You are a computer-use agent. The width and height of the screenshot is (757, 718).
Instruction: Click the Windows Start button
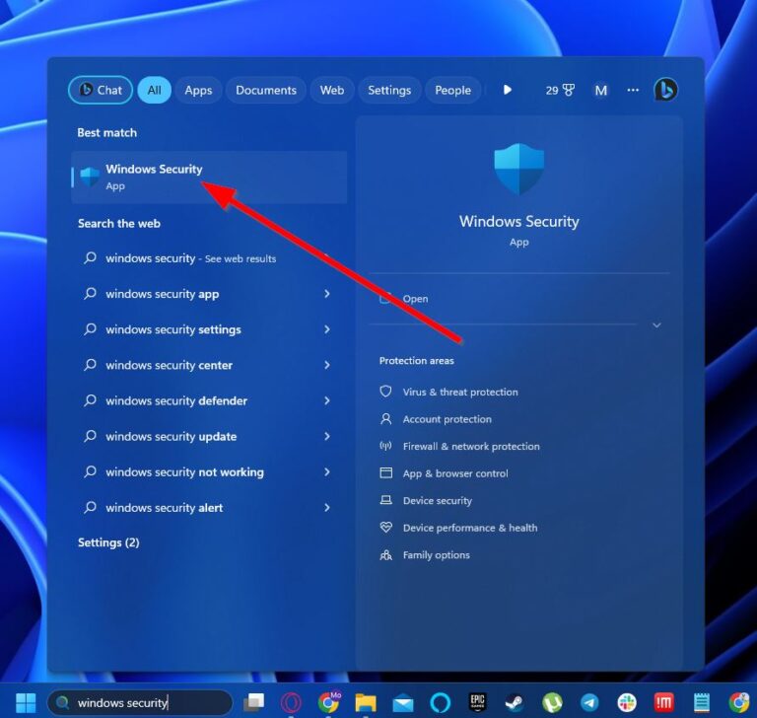tap(25, 702)
